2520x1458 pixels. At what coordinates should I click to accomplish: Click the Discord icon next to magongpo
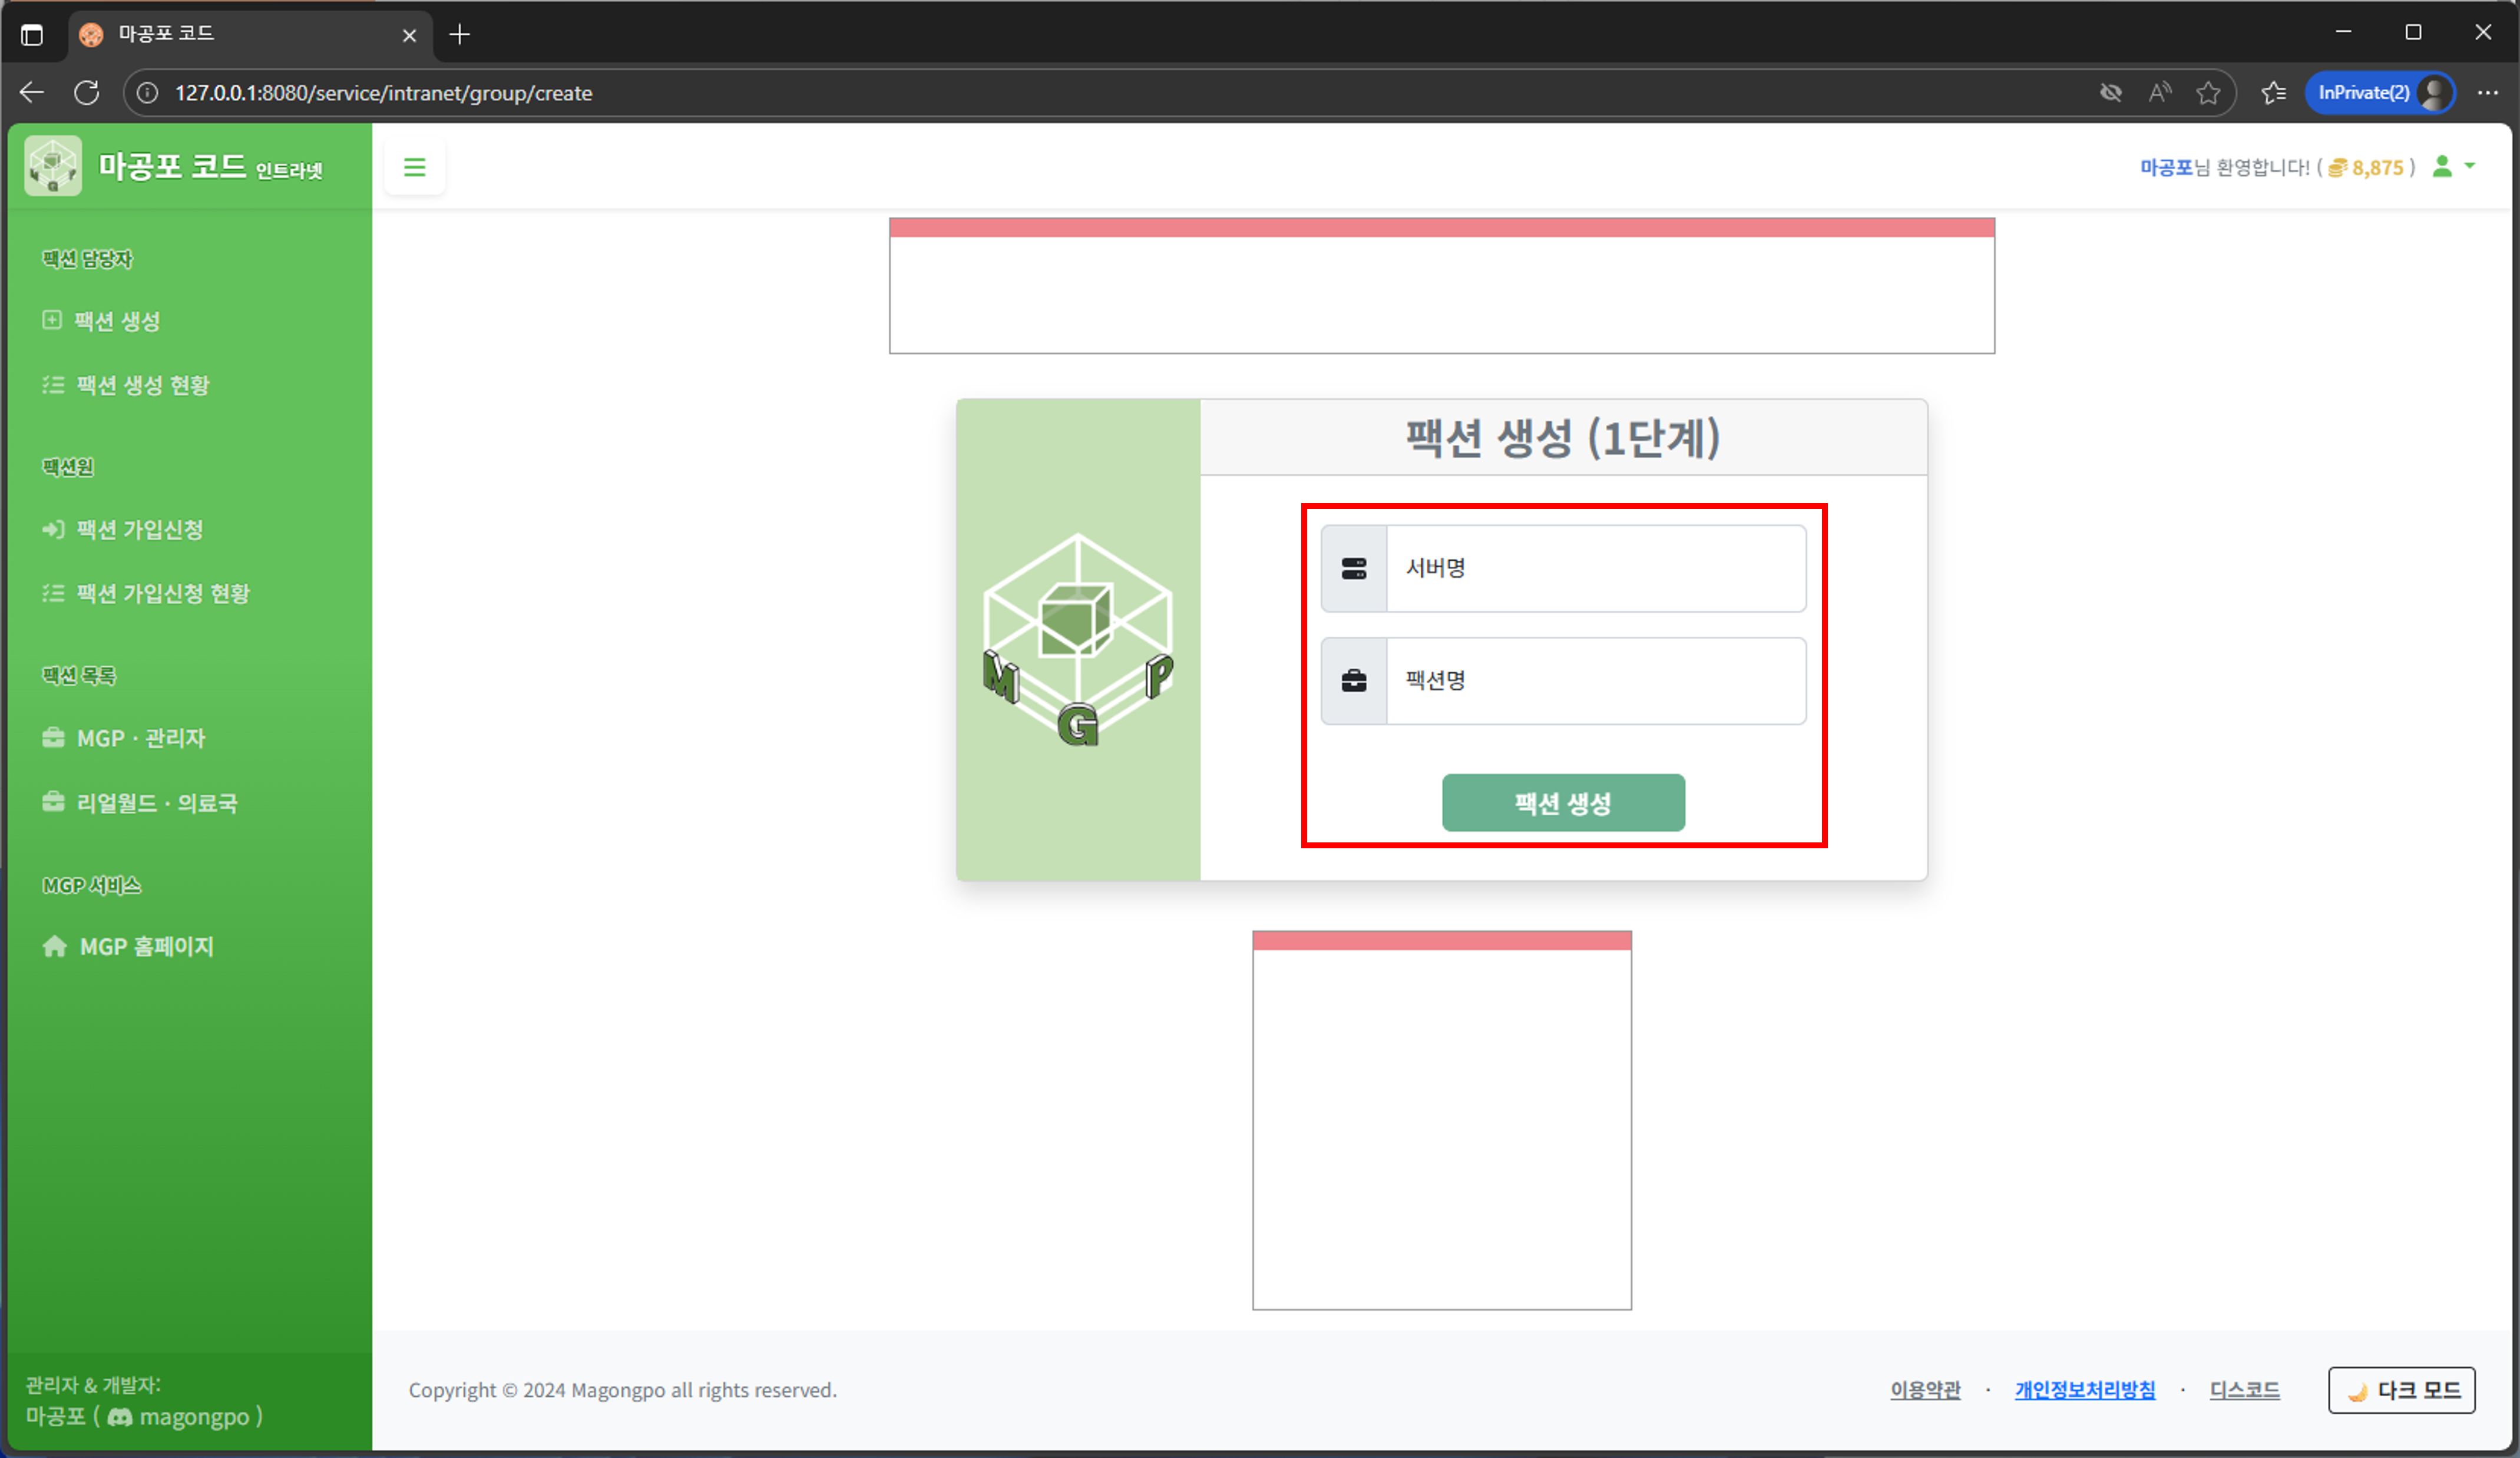pyautogui.click(x=119, y=1417)
